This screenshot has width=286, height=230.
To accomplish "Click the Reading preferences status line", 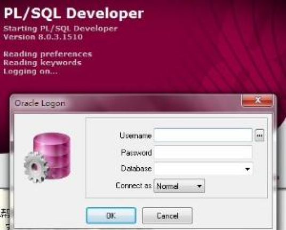I will pyautogui.click(x=47, y=54).
